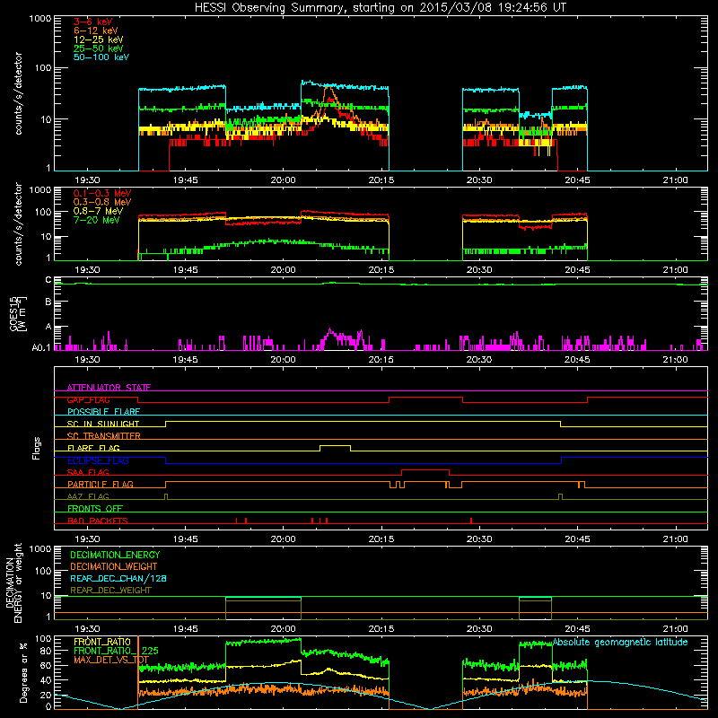The height and width of the screenshot is (718, 718).
Task: Click the Absolute geomagnetic latitude label
Action: (x=620, y=642)
